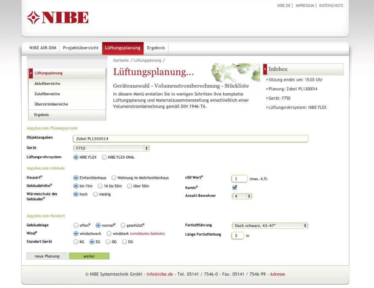The height and width of the screenshot is (288, 374).
Task: Toggle the Kamin checkbox
Action: [235, 187]
